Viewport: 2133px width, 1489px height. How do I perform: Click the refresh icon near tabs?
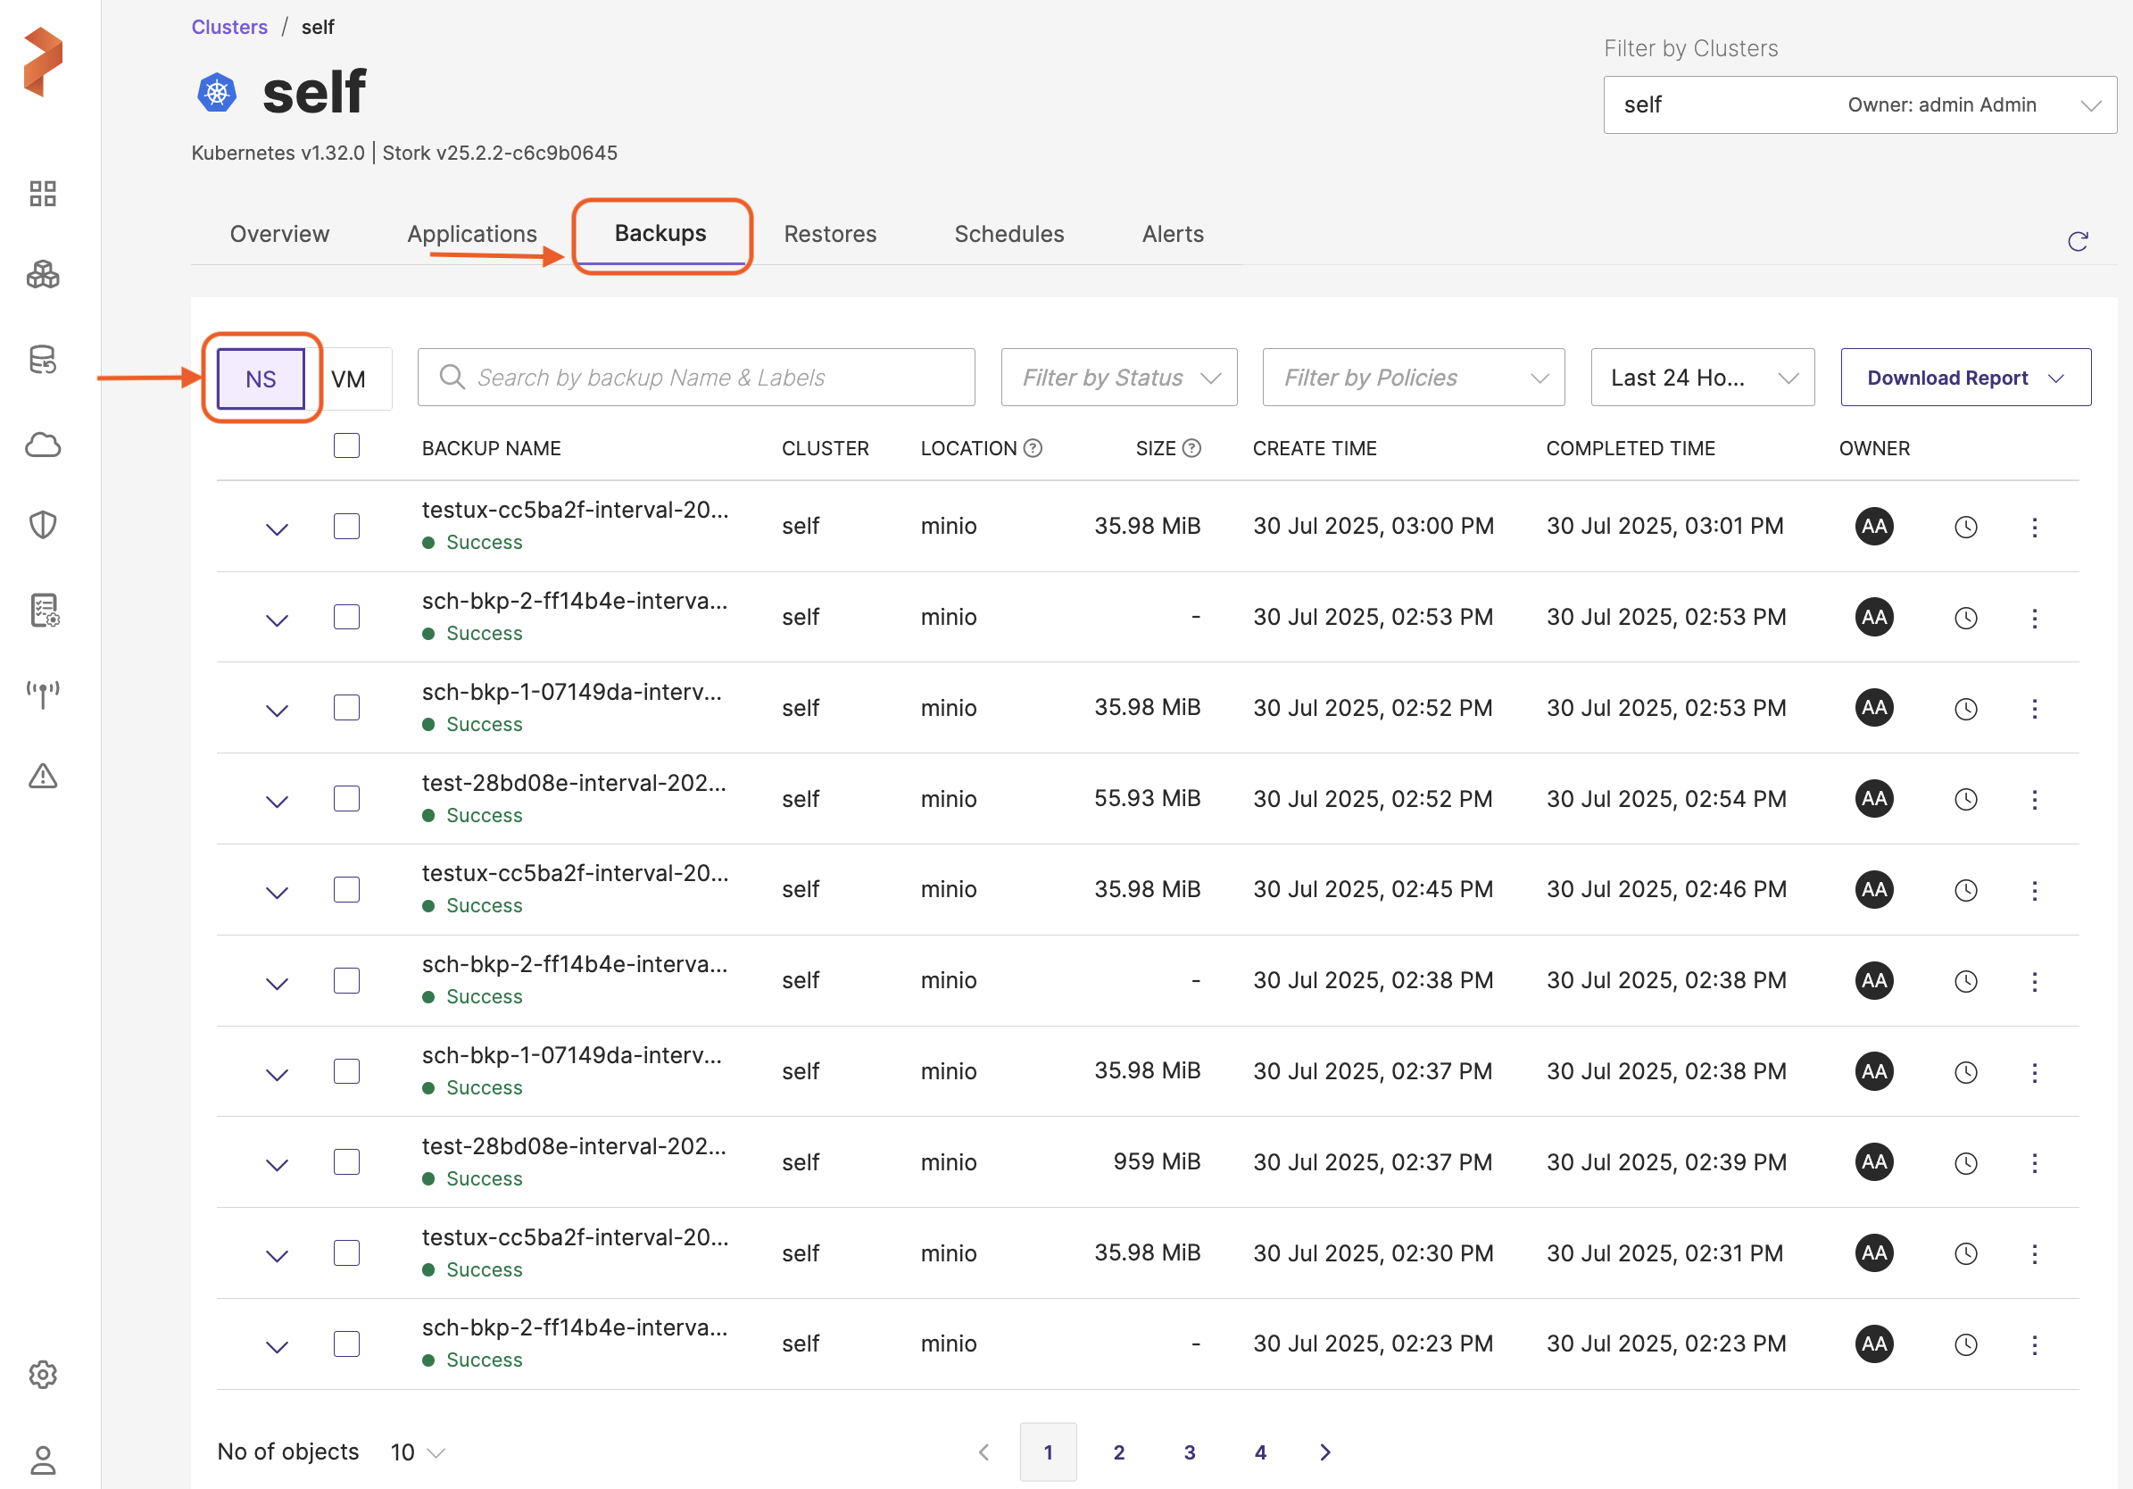(2078, 242)
